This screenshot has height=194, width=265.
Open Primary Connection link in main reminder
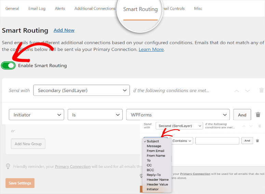coord(73,166)
